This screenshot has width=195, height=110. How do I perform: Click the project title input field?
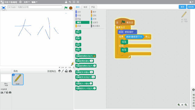(35, 7)
